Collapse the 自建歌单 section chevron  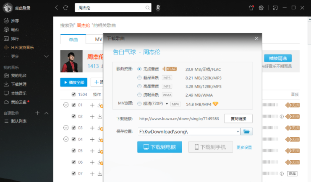pos(47,113)
